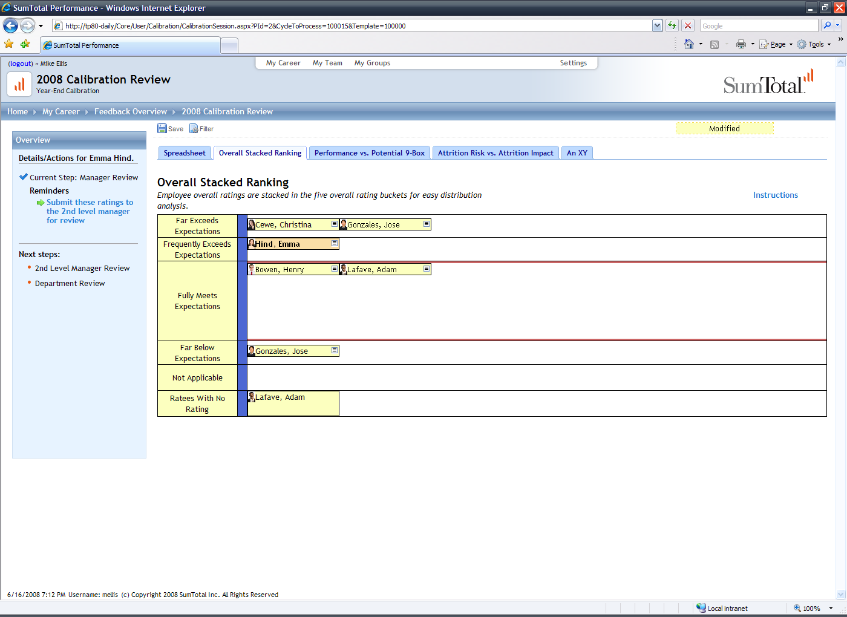Screen dimensions: 847x617
Task: Click the Save disk icon
Action: 162,128
